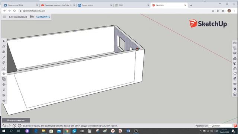Open the Styles panel
The width and height of the screenshot is (238, 134).
point(235,68)
